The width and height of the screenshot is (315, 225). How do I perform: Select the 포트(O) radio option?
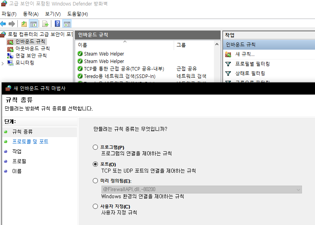(95, 164)
